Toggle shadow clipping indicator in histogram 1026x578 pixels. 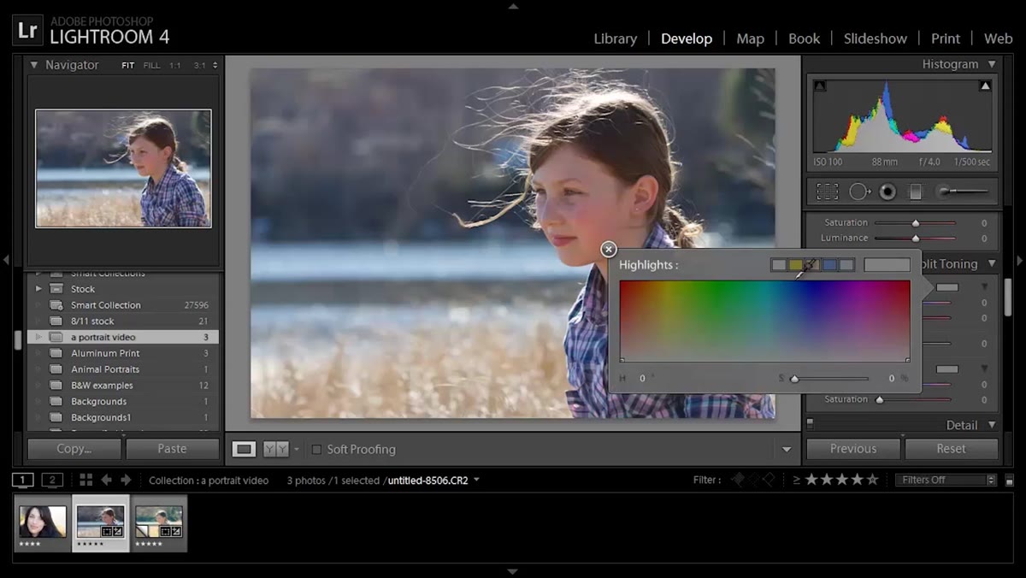pyautogui.click(x=820, y=86)
